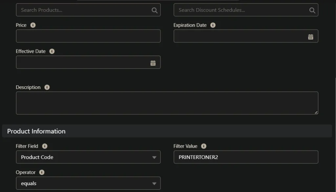
Task: Click into the Price input field
Action: coord(88,36)
